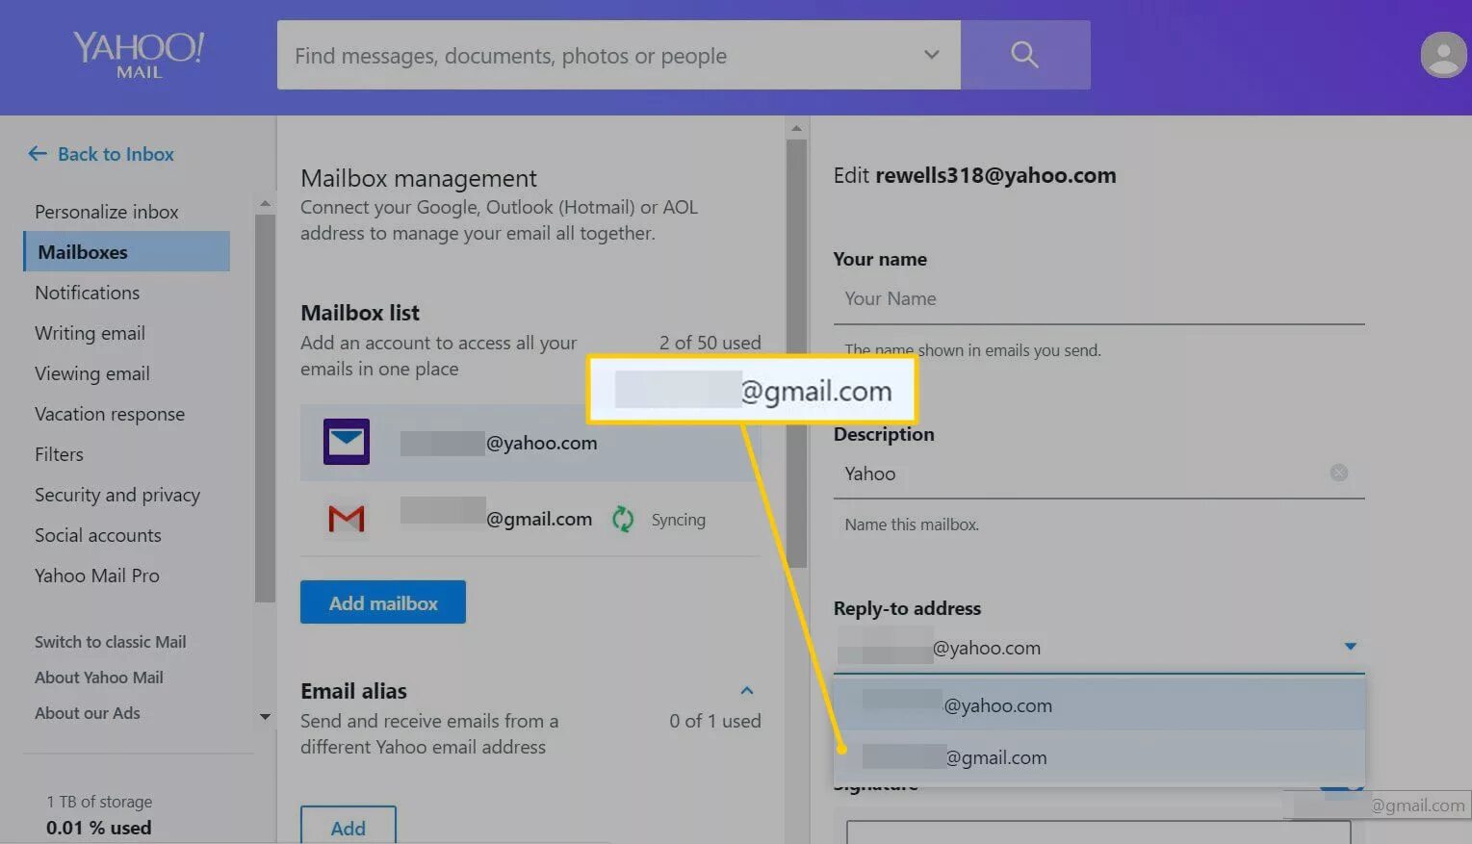
Task: Open Writing email settings
Action: coord(90,333)
